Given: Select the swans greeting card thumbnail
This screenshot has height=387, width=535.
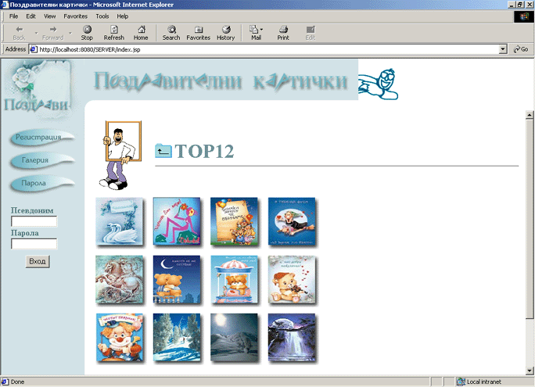Looking at the screenshot, I should [x=118, y=221].
